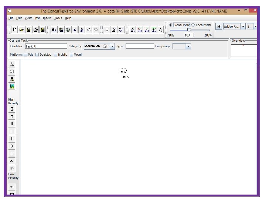The height and width of the screenshot is (199, 266).
Task: Click the tree icon with red arrow marker
Action: (147, 30)
